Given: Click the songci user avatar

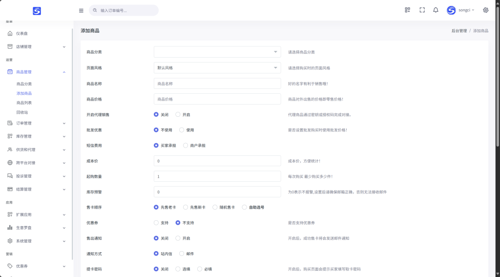Looking at the screenshot, I should [451, 10].
